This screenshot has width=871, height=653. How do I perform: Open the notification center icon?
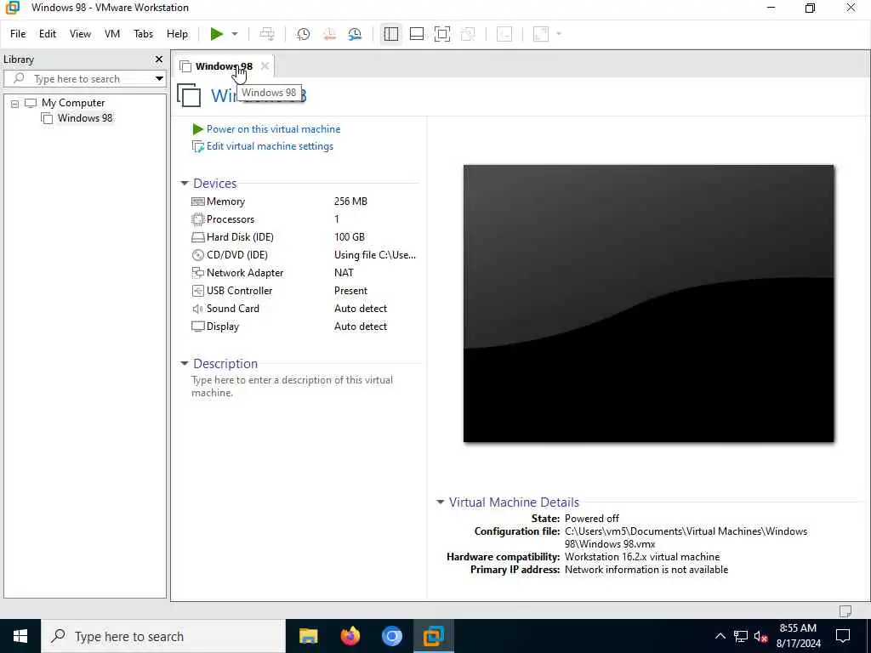[843, 636]
